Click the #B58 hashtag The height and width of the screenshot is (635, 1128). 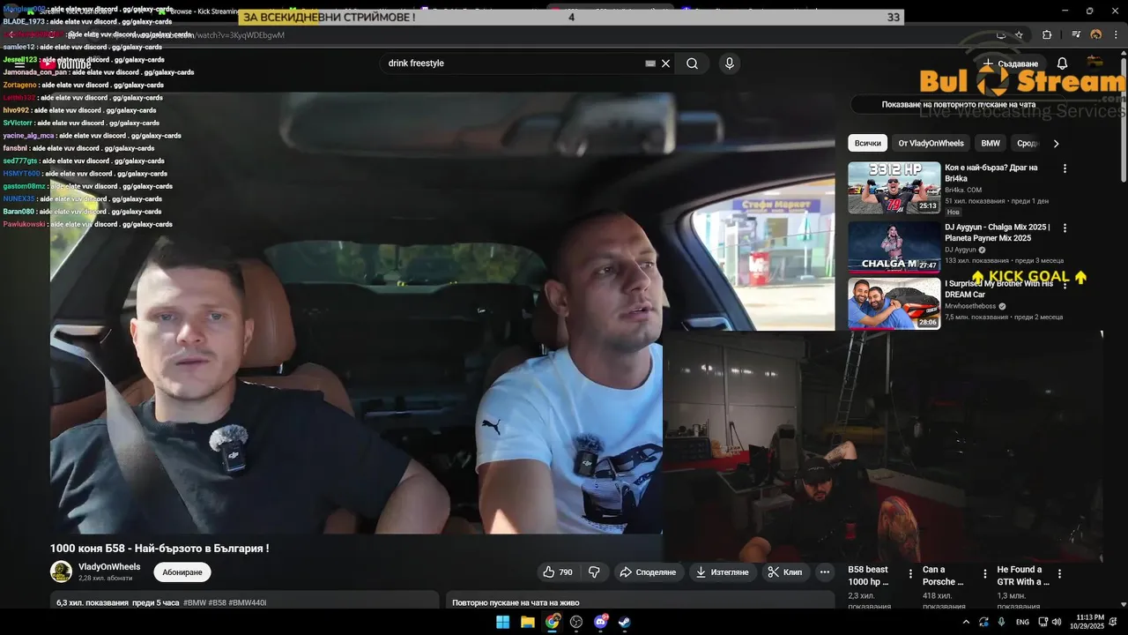tap(217, 602)
